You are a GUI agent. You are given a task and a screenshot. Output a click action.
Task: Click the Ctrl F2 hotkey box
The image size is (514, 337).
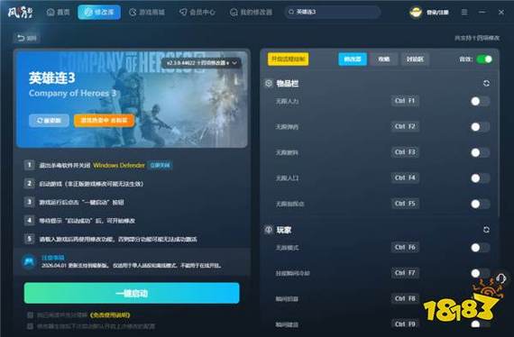pyautogui.click(x=405, y=126)
